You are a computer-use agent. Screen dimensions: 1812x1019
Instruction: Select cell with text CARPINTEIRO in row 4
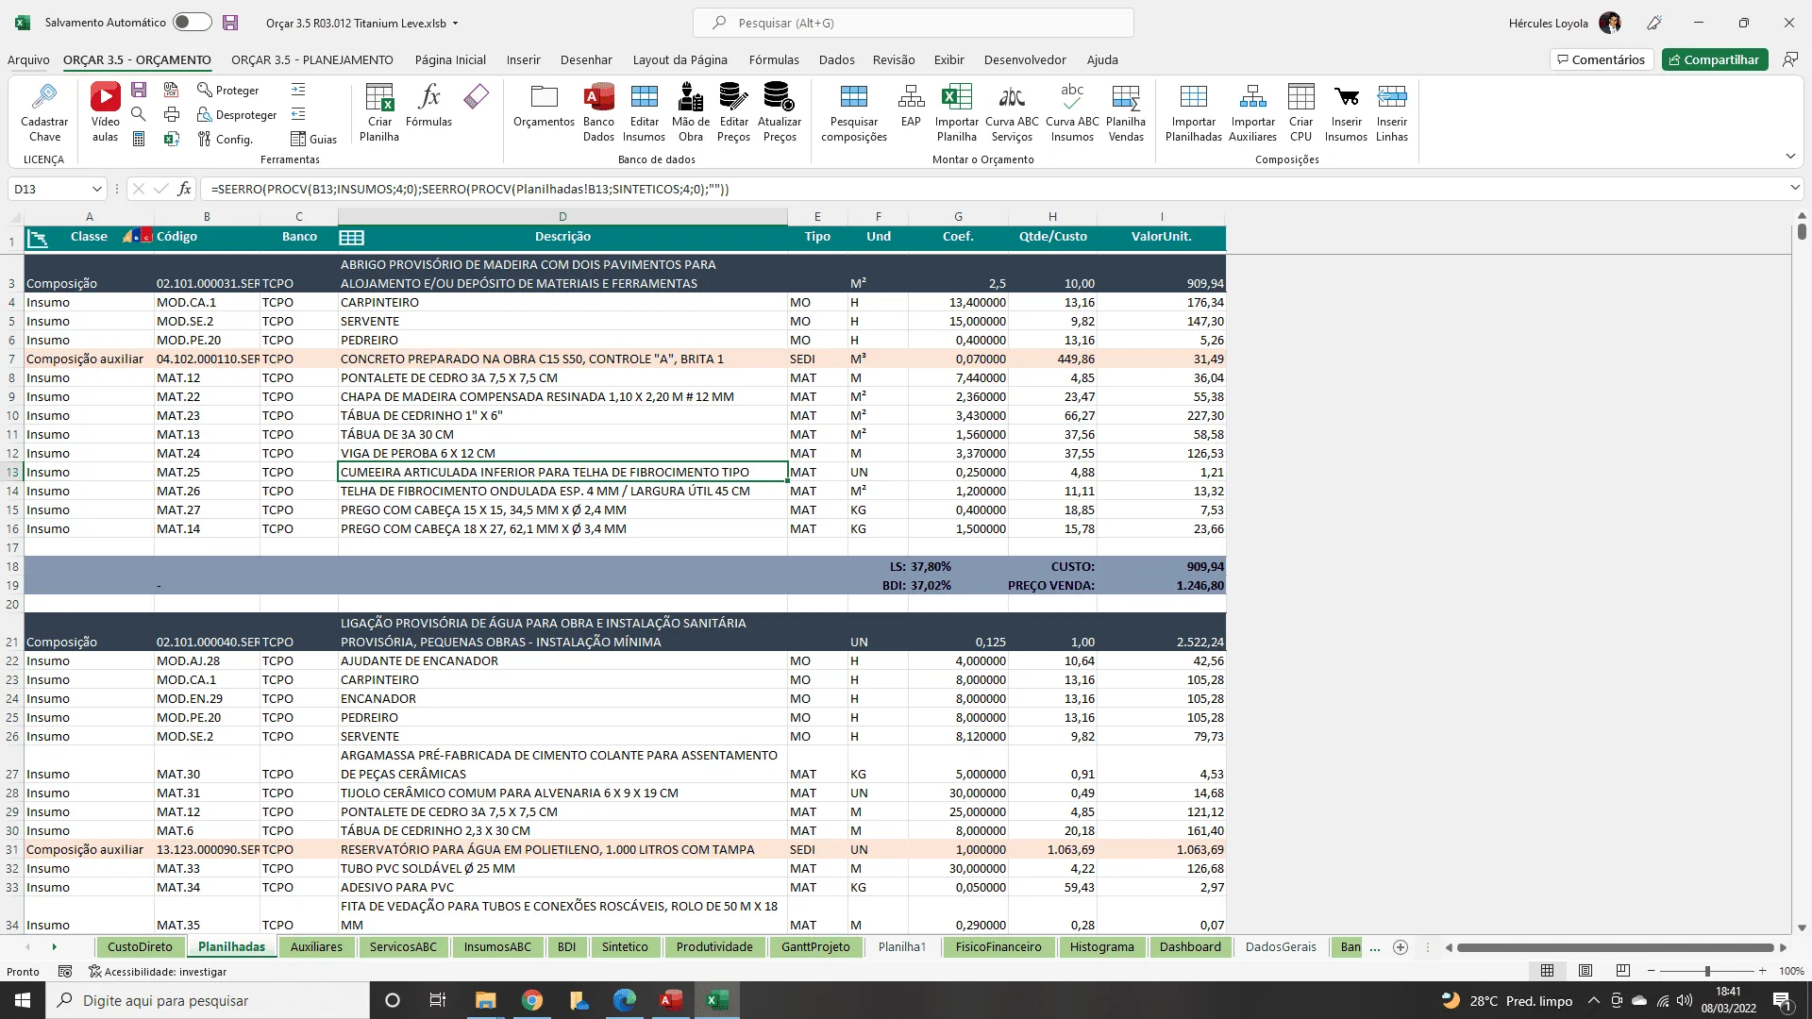click(562, 302)
